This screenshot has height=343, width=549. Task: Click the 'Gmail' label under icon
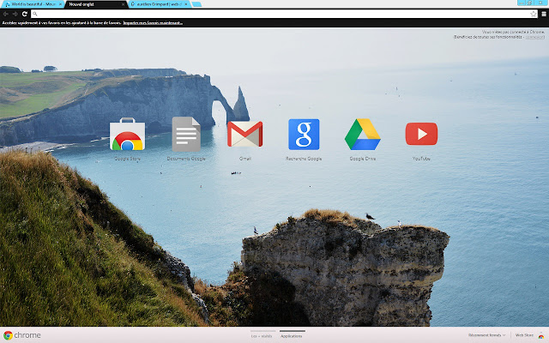[x=245, y=159]
